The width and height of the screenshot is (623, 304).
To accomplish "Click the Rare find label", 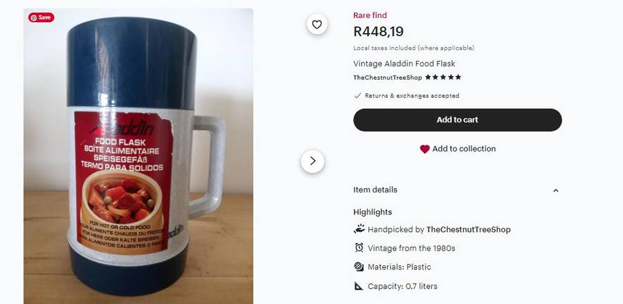I will (x=370, y=15).
